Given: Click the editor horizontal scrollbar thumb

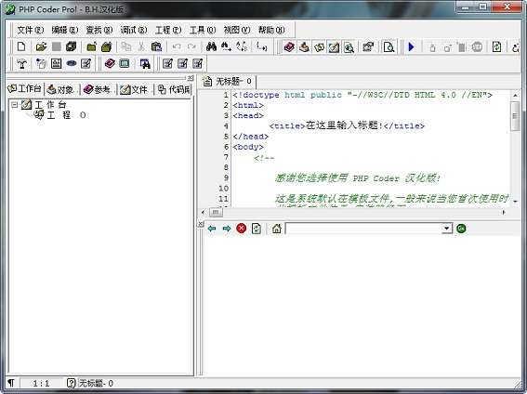Looking at the screenshot, I should coord(216,212).
